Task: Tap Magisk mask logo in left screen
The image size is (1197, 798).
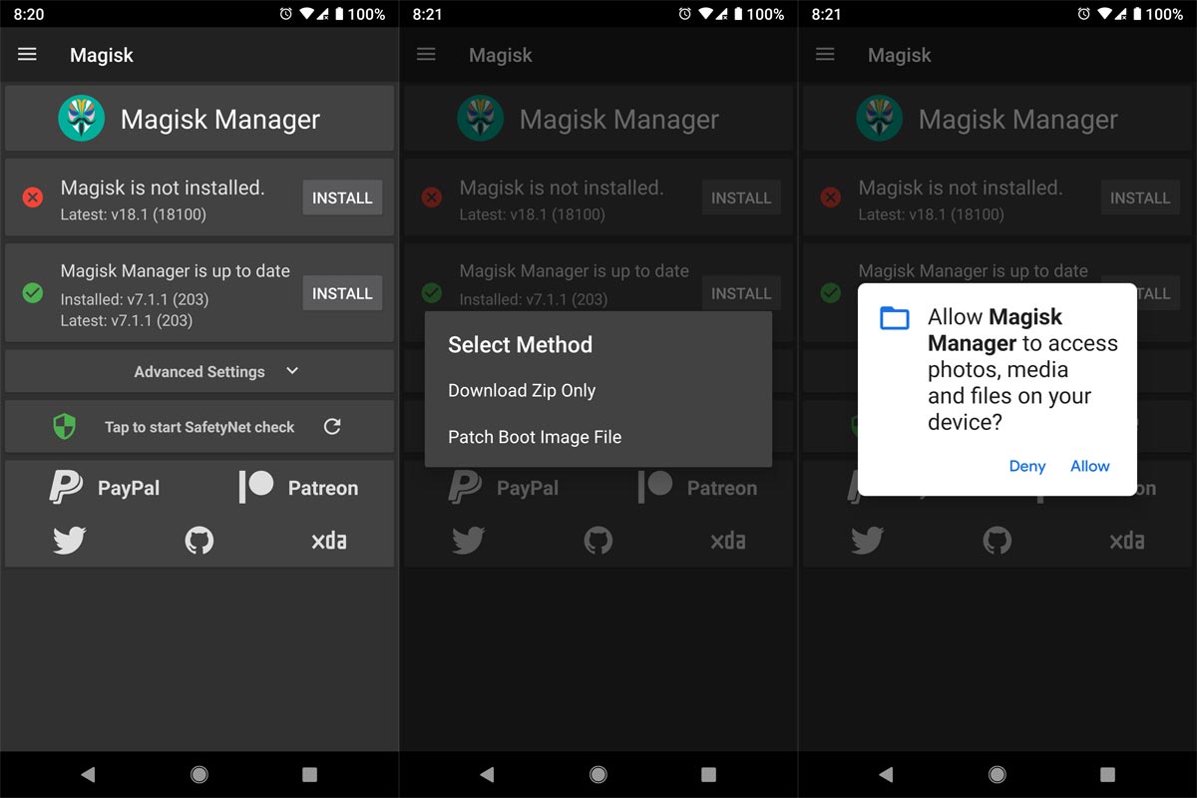Action: click(x=81, y=119)
